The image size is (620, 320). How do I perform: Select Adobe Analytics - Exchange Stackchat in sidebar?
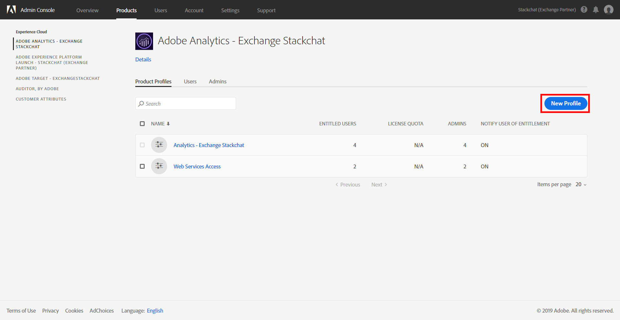(49, 44)
